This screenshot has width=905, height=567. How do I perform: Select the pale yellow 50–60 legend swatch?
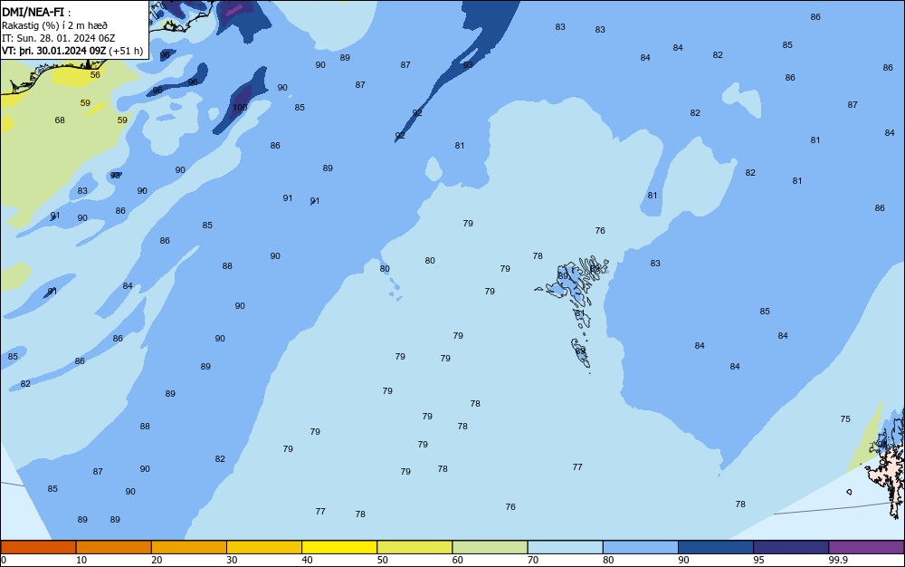pos(414,547)
